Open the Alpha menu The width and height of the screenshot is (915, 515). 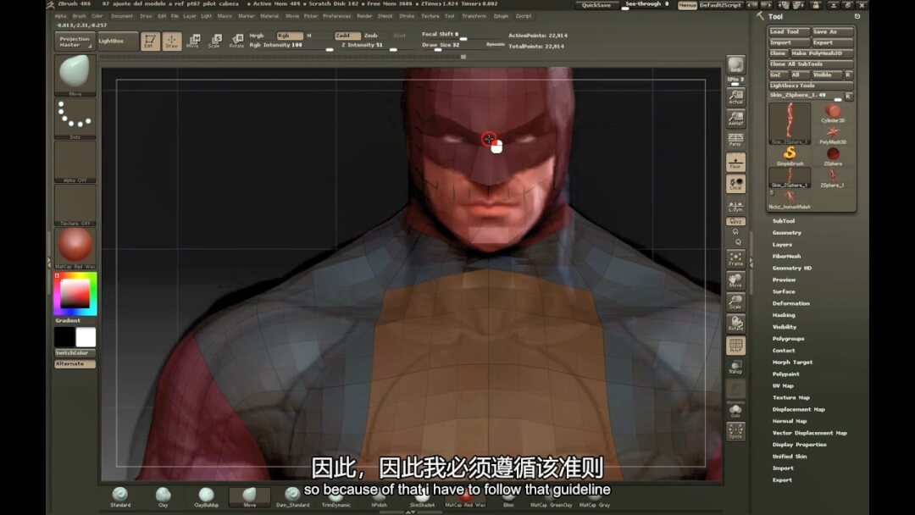[x=60, y=16]
